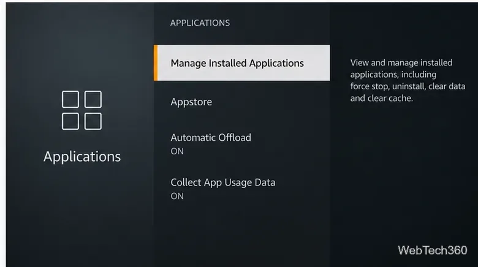Click the APPLICATIONS header label
Viewport: 478px width, 267px height.
200,23
